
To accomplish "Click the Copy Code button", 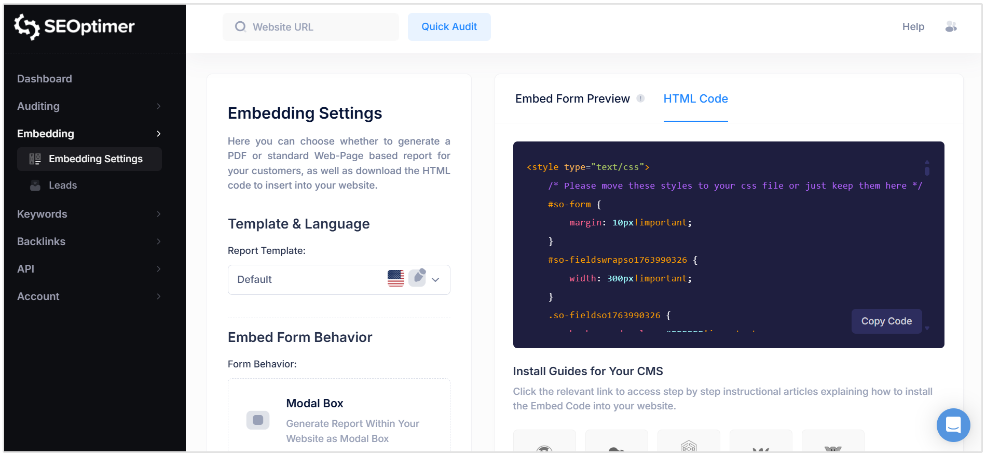I will (x=886, y=321).
